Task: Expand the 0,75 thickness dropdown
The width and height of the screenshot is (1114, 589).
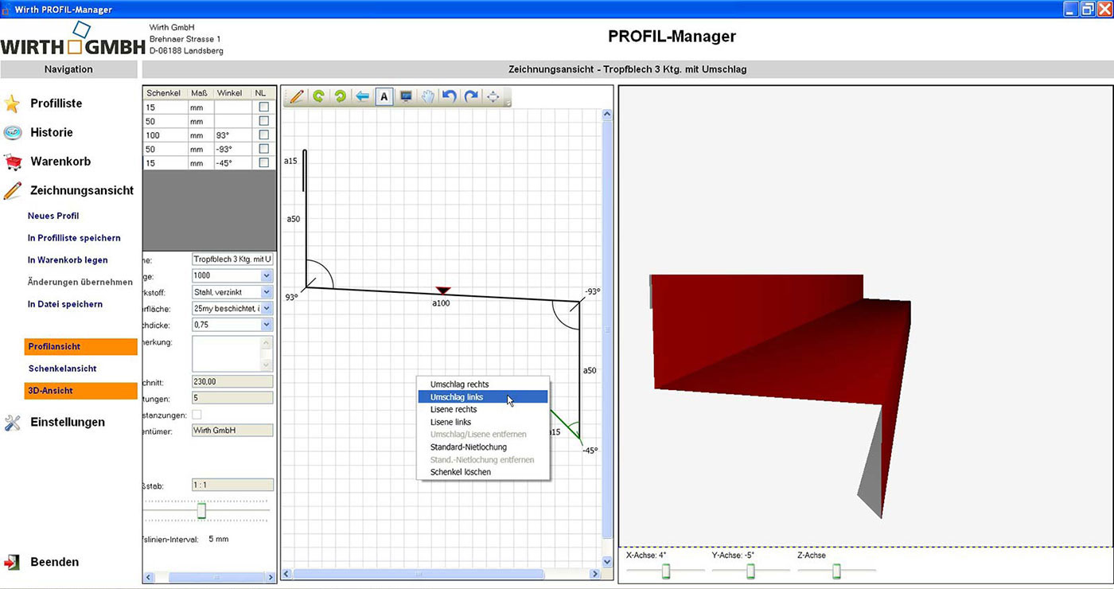Action: click(266, 325)
